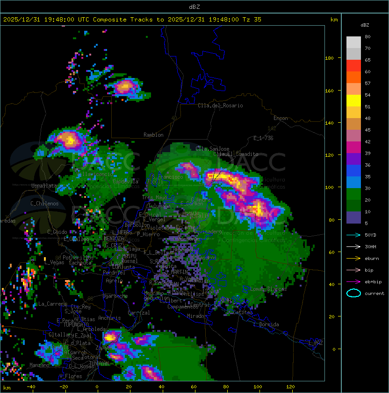Click the pink bip arrow in legend
This screenshot has width=389, height=393.
[x=353, y=270]
